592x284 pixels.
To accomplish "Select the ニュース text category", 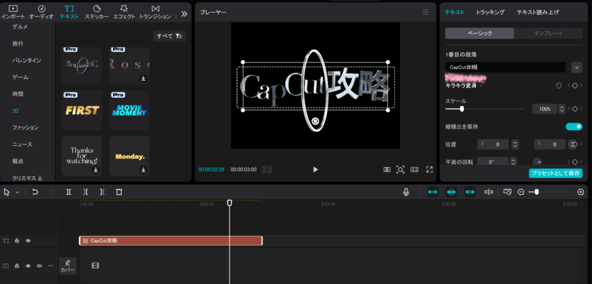I will 23,144.
